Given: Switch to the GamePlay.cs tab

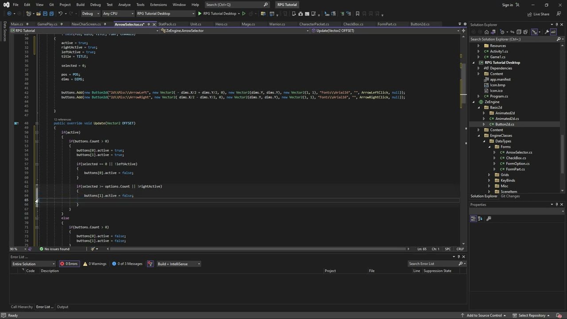Looking at the screenshot, I should [x=47, y=24].
